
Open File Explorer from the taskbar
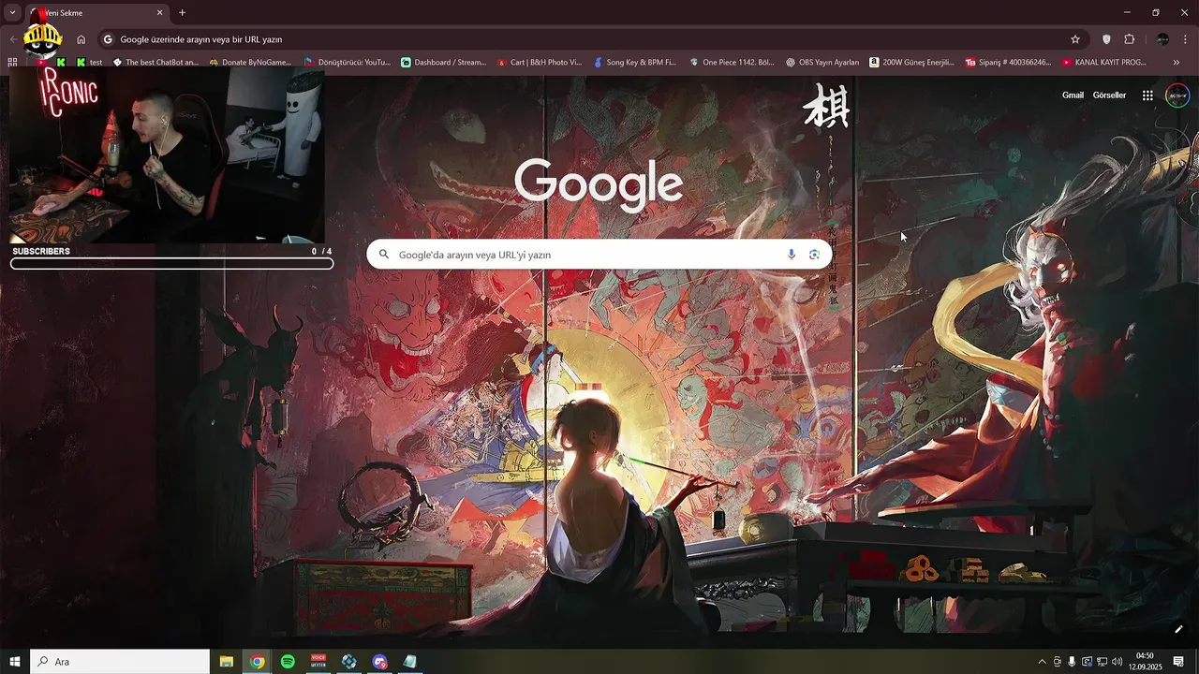(227, 662)
